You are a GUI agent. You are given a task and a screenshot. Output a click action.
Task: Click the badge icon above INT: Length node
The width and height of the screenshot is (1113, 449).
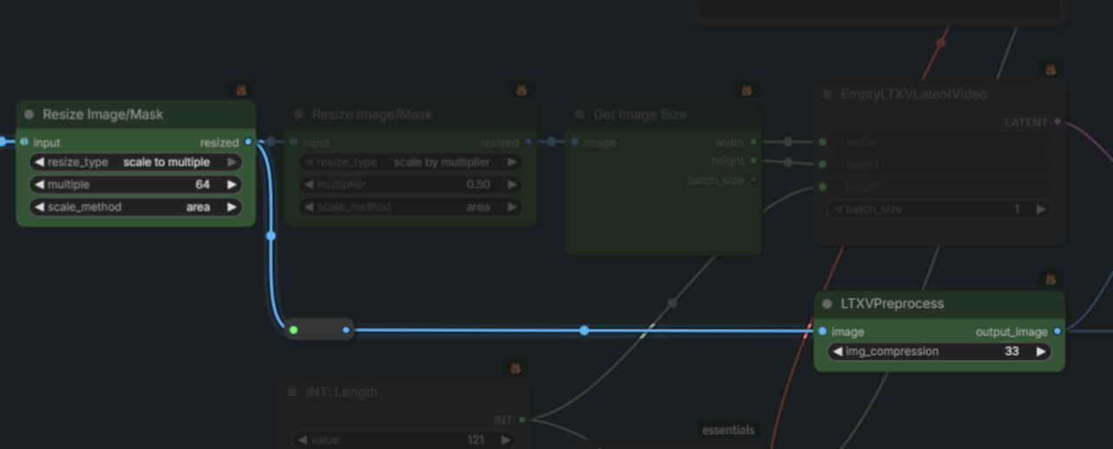click(x=515, y=368)
